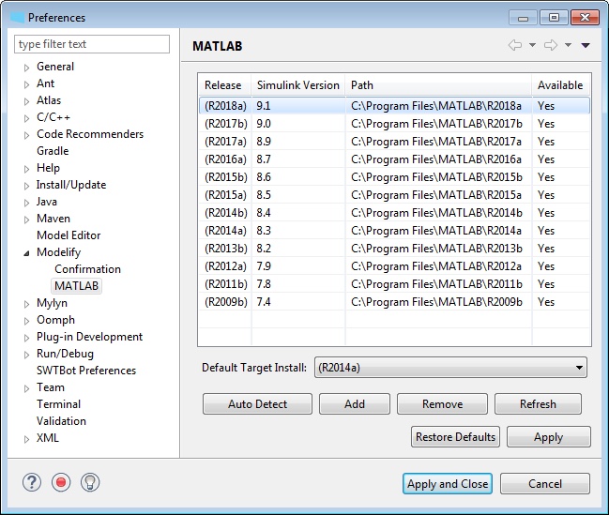The height and width of the screenshot is (515, 609).
Task: Select the (R2014a) release row
Action: pos(395,231)
